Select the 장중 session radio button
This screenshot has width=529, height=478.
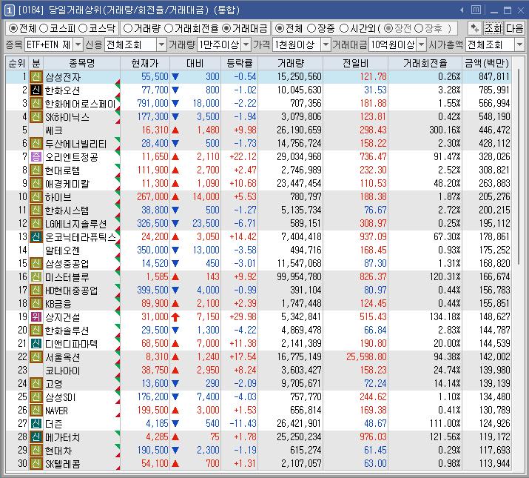point(311,28)
